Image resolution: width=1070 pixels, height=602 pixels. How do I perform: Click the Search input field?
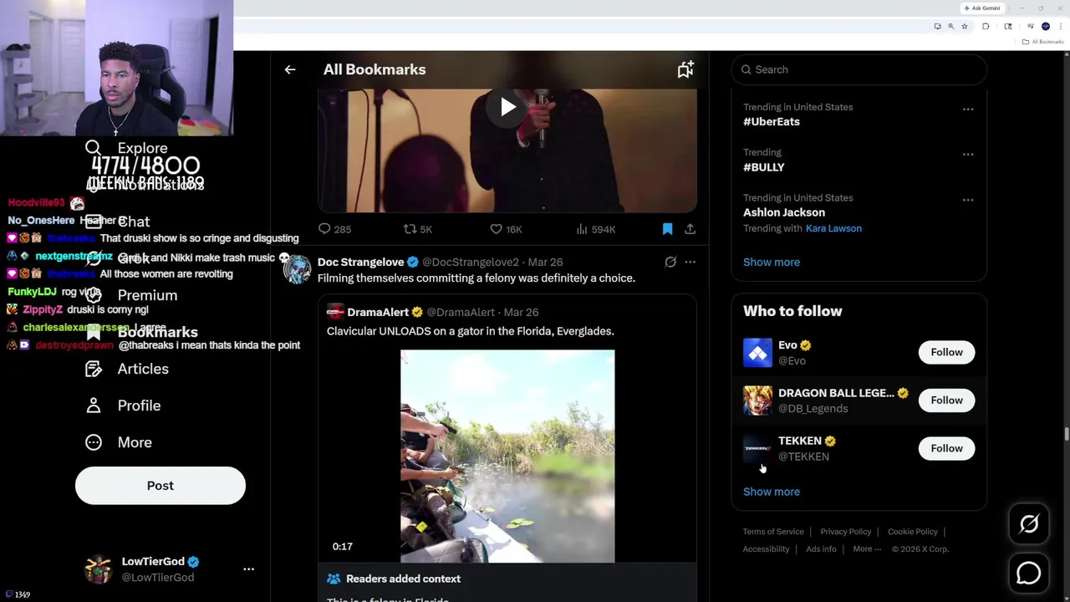click(x=859, y=69)
